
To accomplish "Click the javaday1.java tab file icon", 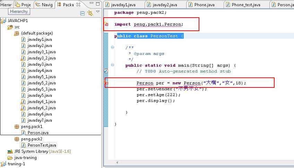I will 107,4.
